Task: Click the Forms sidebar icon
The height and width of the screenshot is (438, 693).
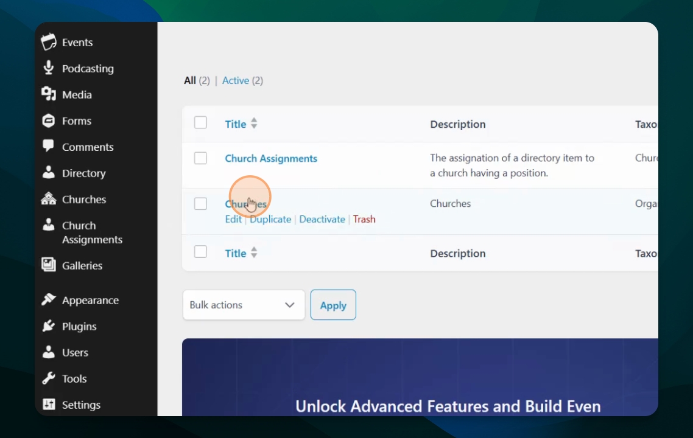Action: 49,120
